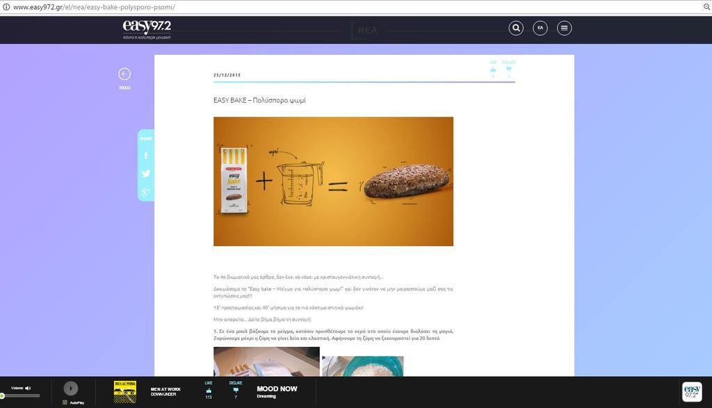Click the browser address bar URL
This screenshot has width=712, height=408.
[94, 7]
